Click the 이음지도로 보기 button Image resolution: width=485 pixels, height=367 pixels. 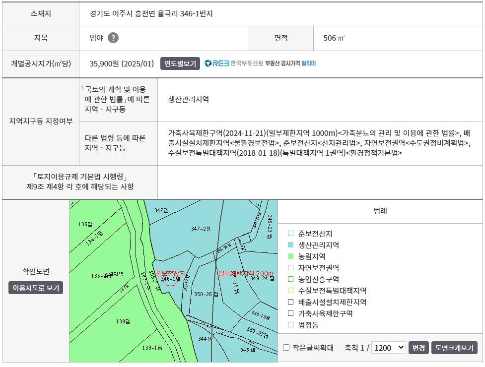click(x=36, y=288)
